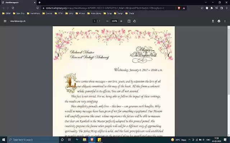Open Brave Shields lion icon
Screen dimensions: 230x143
pyautogui.click(x=179, y=8)
